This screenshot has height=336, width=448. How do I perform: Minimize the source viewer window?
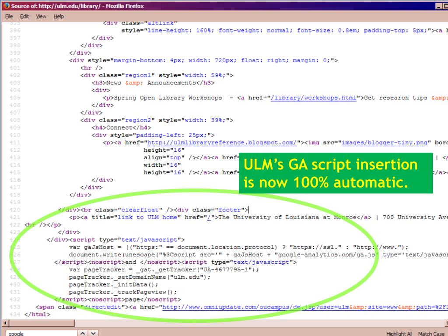tap(439, 6)
